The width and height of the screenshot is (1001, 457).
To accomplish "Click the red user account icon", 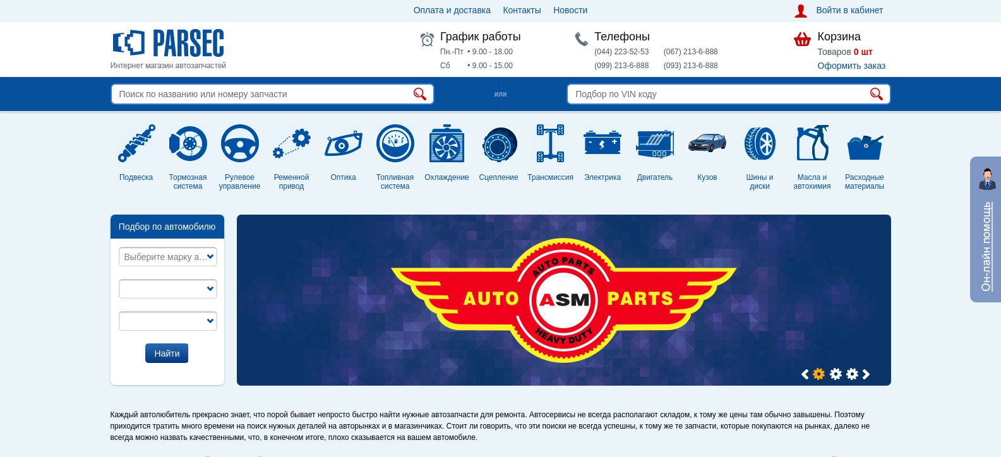I will (x=801, y=11).
